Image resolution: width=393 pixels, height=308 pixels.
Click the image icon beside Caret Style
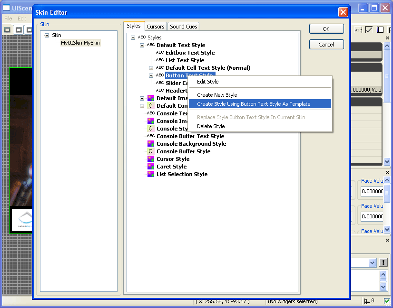point(150,167)
